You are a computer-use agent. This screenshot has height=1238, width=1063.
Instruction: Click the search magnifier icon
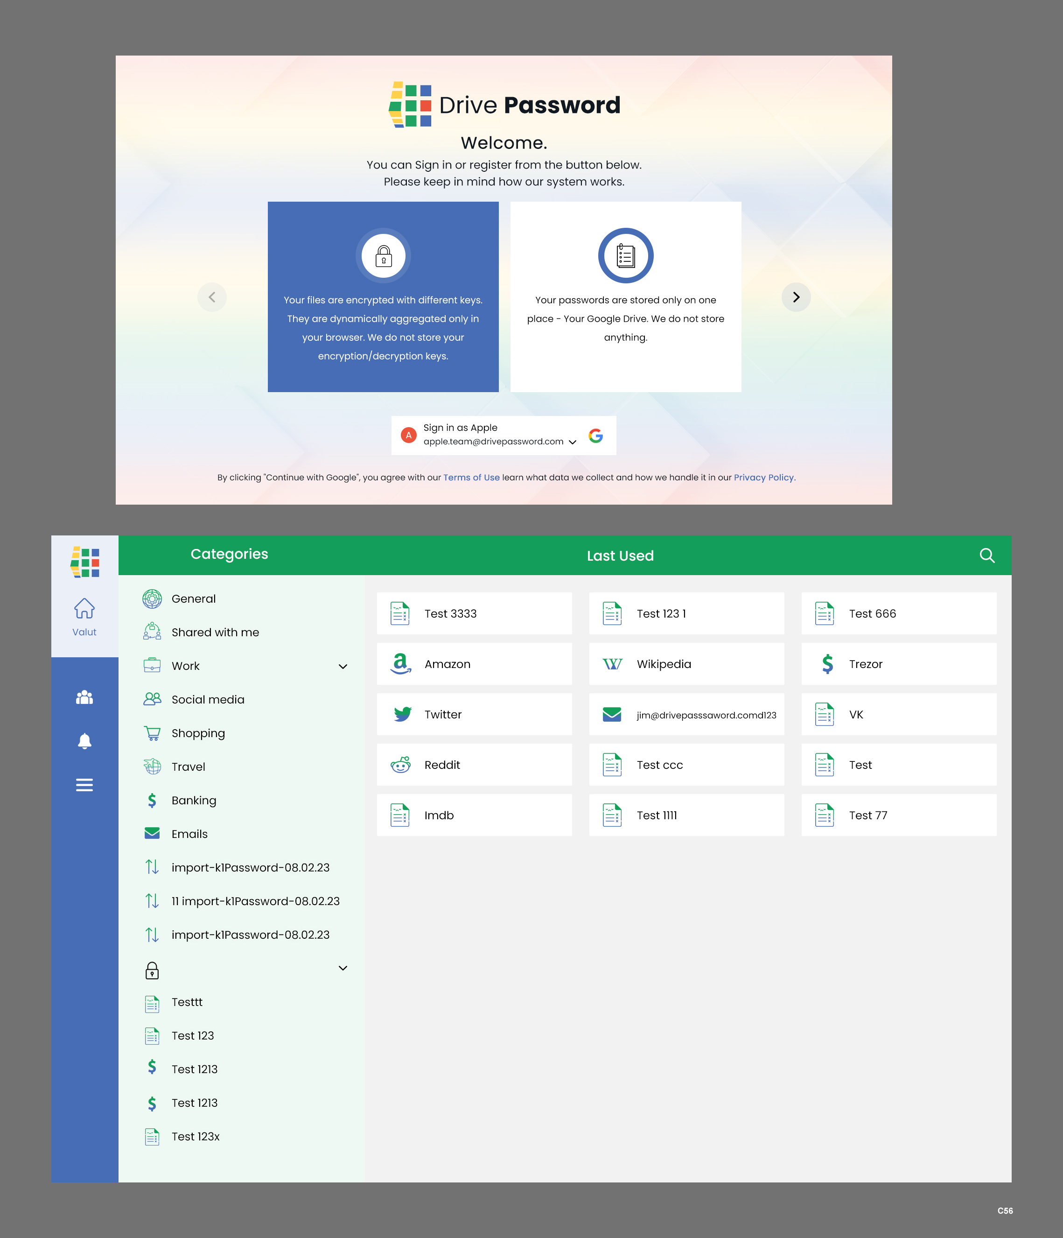tap(986, 556)
